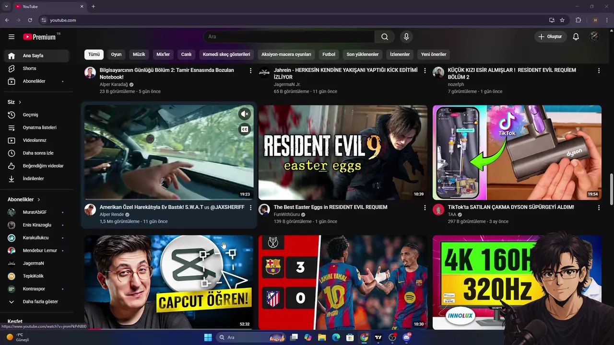Click the YouTube search input field

[x=289, y=37]
